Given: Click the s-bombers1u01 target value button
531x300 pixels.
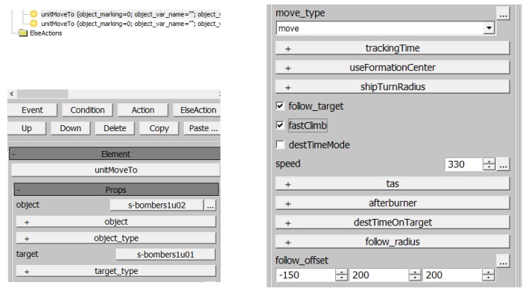Looking at the screenshot, I should [165, 255].
